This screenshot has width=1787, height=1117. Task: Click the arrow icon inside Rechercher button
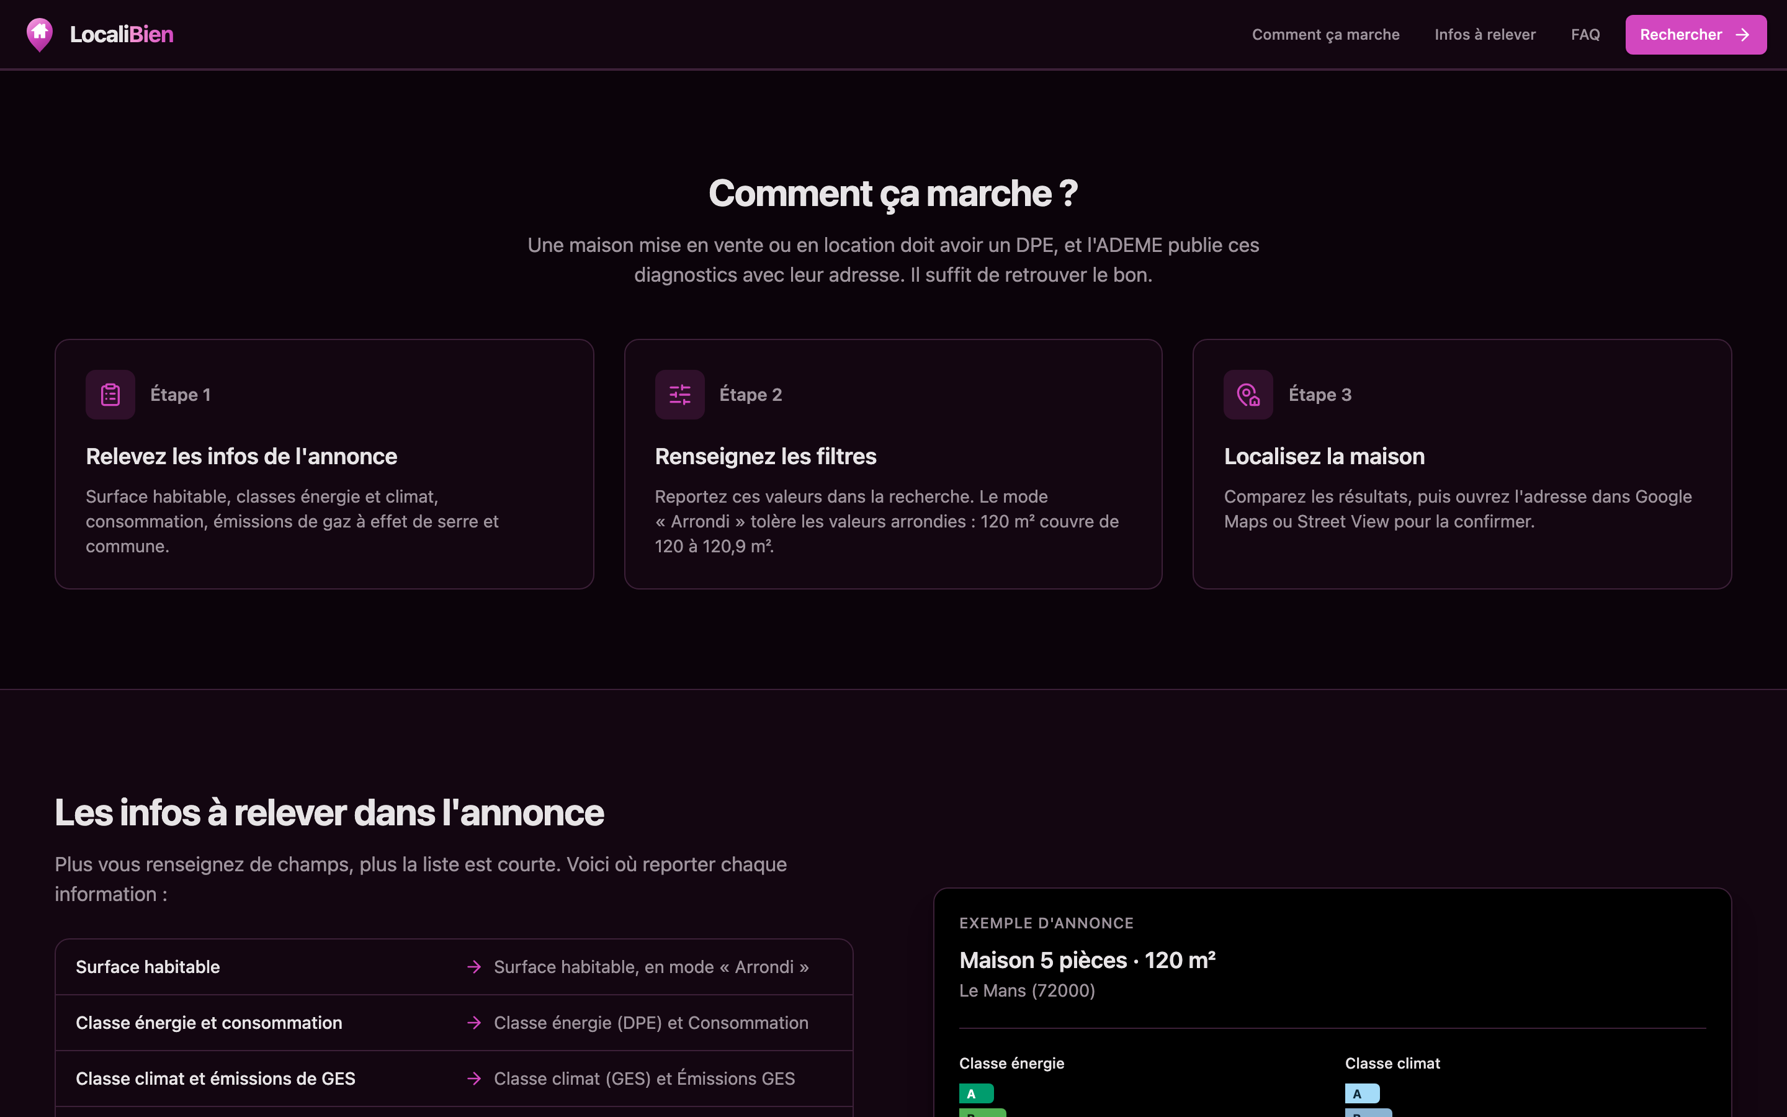click(1743, 35)
